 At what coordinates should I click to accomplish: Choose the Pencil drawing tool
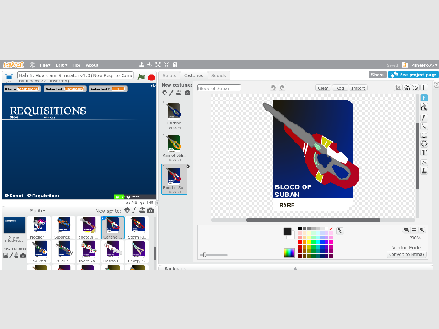pos(424,117)
